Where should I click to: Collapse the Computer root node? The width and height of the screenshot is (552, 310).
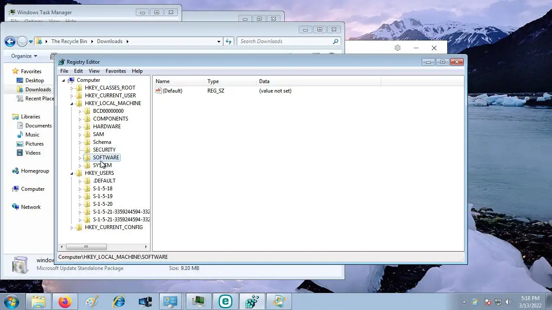tap(63, 81)
